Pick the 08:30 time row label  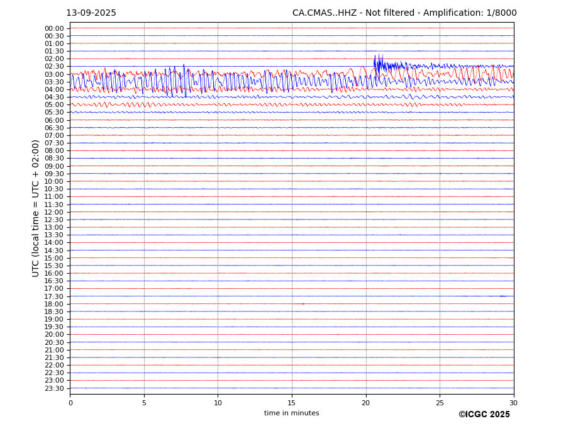(54, 159)
